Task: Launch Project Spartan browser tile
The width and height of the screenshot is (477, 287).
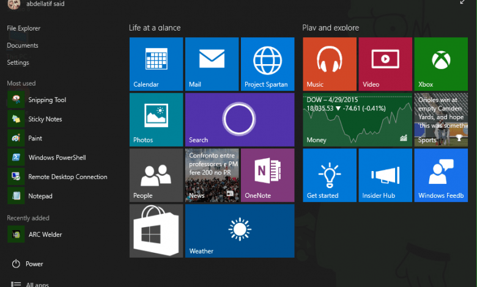Action: click(x=267, y=64)
